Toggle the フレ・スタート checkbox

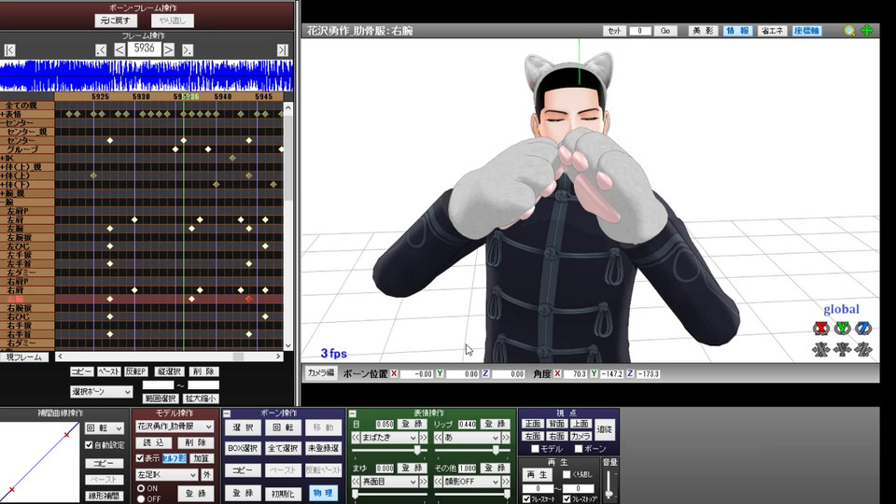526,498
